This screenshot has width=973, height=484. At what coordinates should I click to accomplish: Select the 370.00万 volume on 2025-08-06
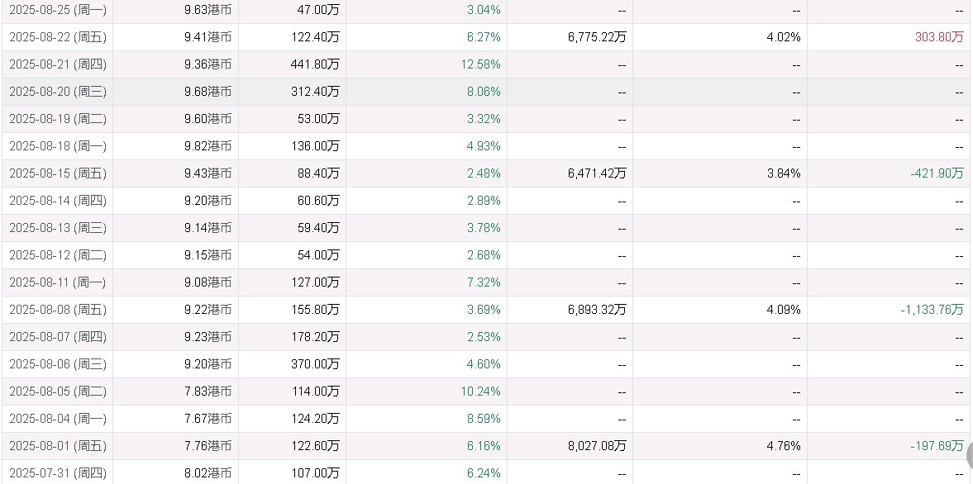pos(315,364)
